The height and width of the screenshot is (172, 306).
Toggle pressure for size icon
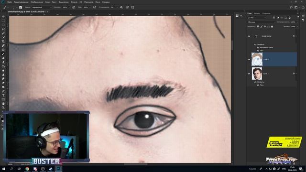tap(127, 7)
